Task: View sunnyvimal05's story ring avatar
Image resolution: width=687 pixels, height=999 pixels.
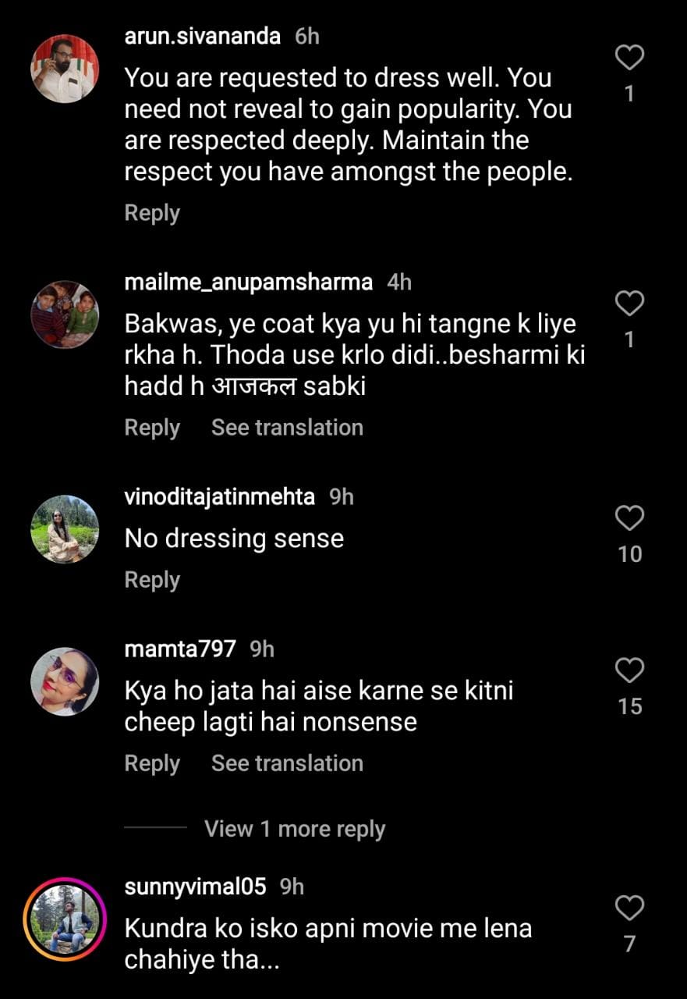Action: [65, 919]
